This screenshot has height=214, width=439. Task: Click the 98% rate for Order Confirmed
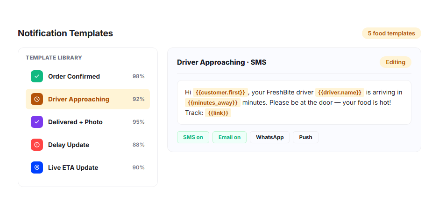(x=139, y=76)
